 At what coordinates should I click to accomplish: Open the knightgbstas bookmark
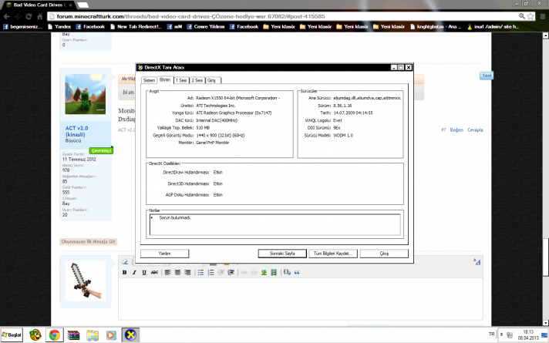[x=436, y=27]
